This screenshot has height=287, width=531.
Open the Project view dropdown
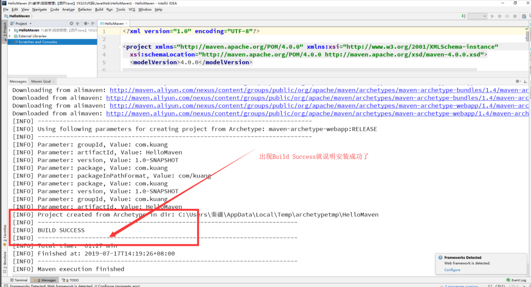point(21,24)
